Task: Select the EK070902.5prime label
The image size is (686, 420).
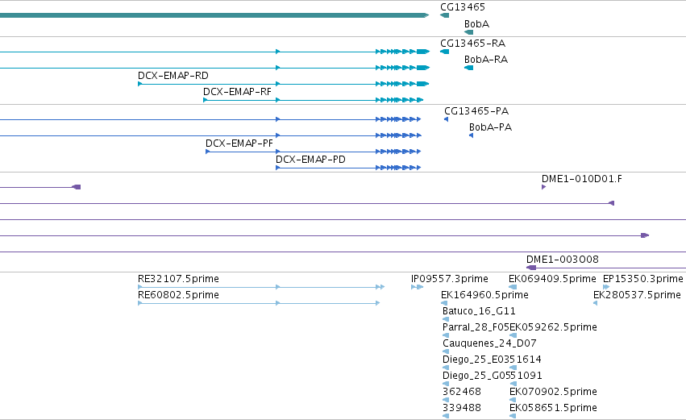Action: click(553, 392)
